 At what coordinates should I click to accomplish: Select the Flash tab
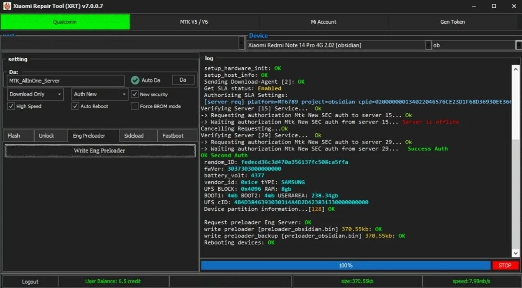(x=18, y=136)
